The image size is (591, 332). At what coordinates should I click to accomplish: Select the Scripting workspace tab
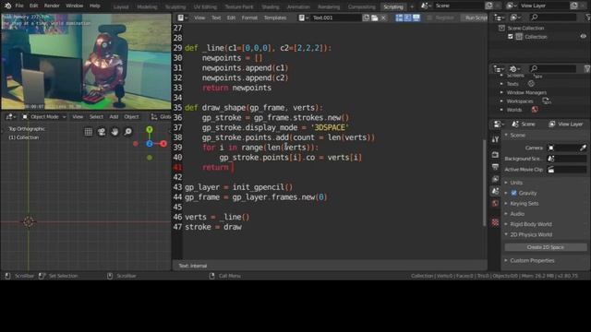tap(393, 6)
